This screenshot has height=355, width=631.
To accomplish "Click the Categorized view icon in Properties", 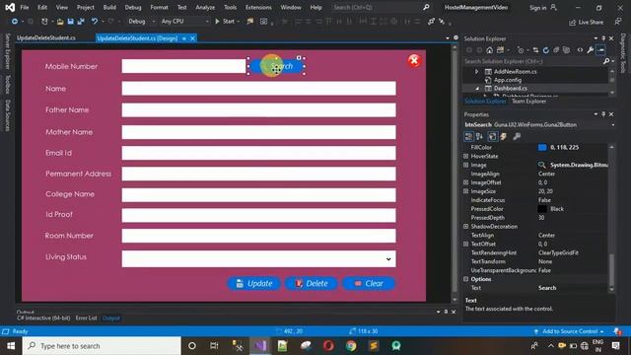I will coord(468,136).
